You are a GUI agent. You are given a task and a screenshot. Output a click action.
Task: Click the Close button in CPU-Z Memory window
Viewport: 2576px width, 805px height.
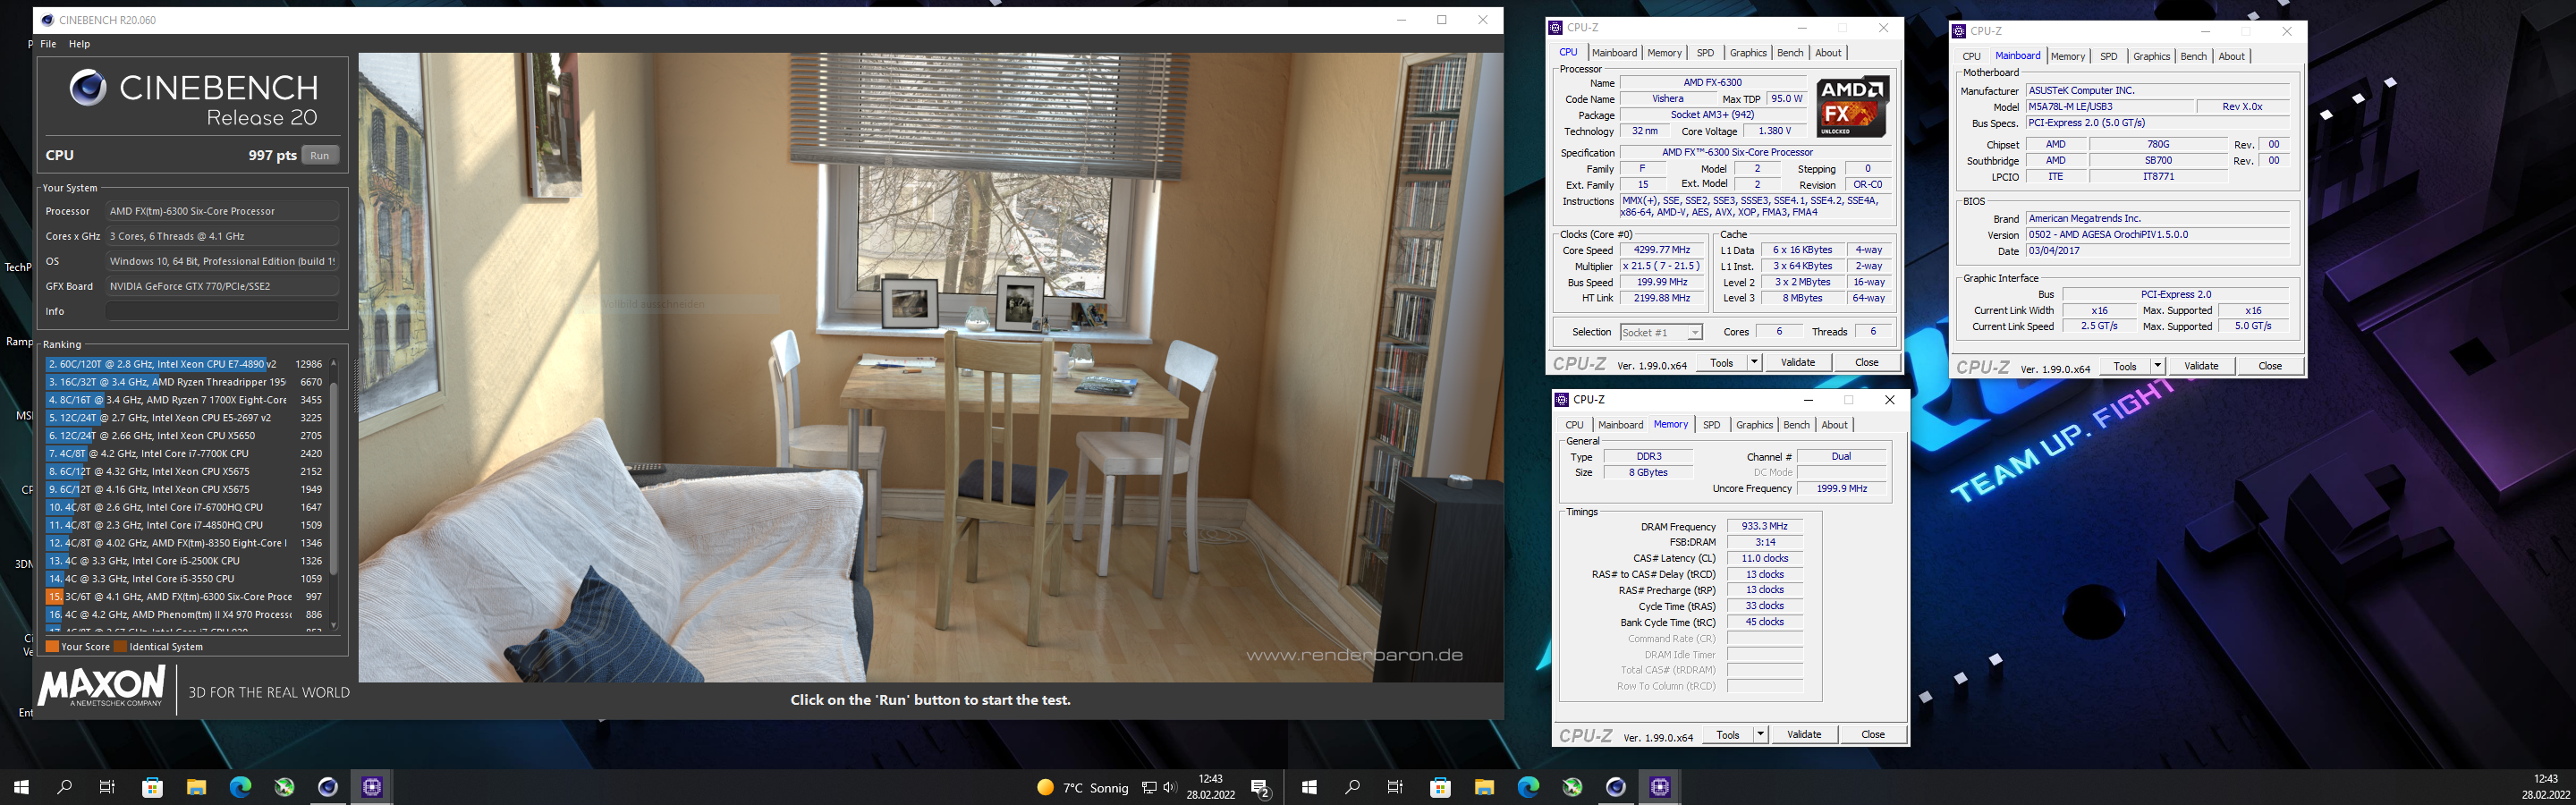pyautogui.click(x=1873, y=734)
